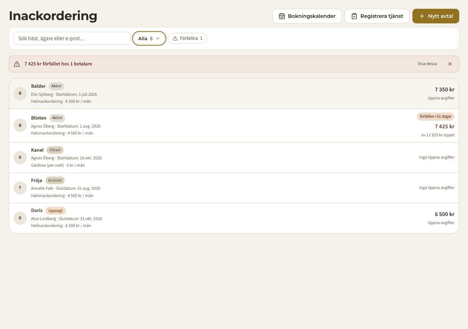
Task: Open the Bokningskalender calendar view
Action: (x=307, y=16)
